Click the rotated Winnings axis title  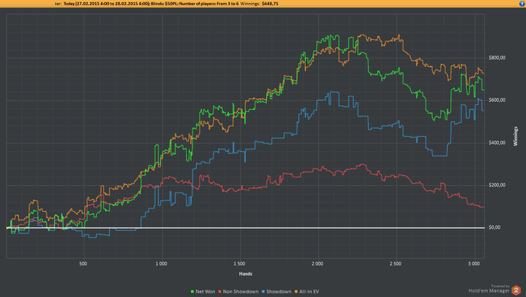click(x=515, y=136)
